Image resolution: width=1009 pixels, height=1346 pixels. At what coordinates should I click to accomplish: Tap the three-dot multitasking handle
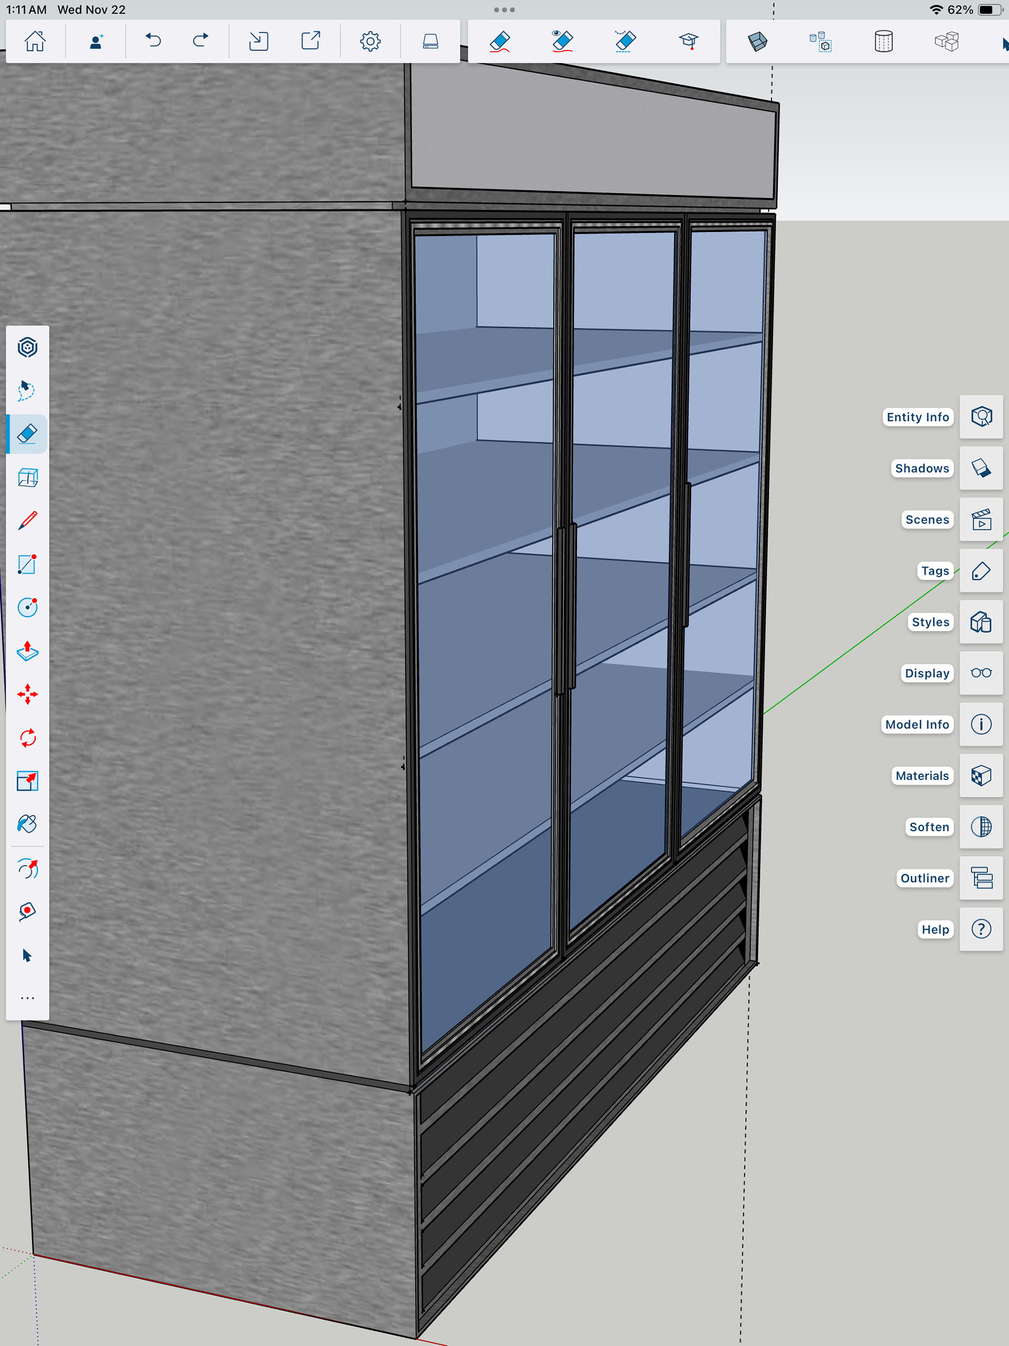click(504, 10)
